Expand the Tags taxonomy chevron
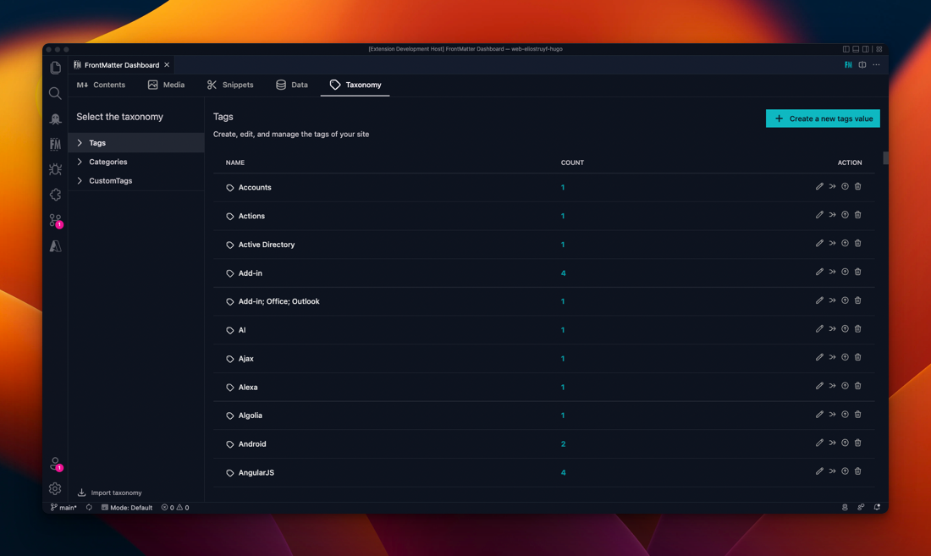This screenshot has width=931, height=556. [x=80, y=142]
